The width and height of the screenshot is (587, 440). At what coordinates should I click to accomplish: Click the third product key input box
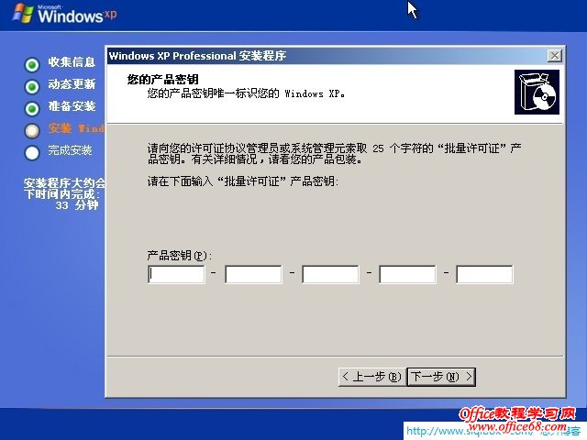(x=330, y=275)
